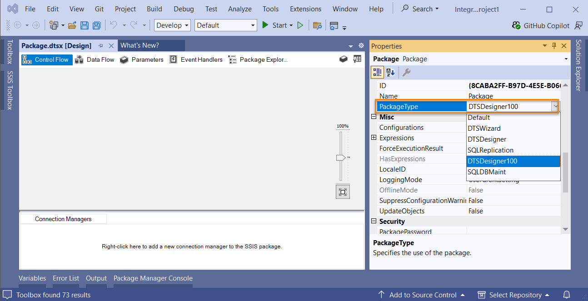Close the Properties panel
Viewport: 588px width, 301px height.
point(564,46)
